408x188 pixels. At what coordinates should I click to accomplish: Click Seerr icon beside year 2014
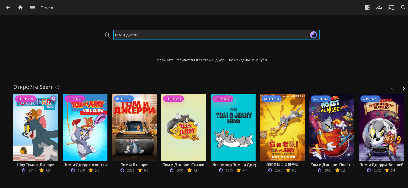[x=24, y=170]
